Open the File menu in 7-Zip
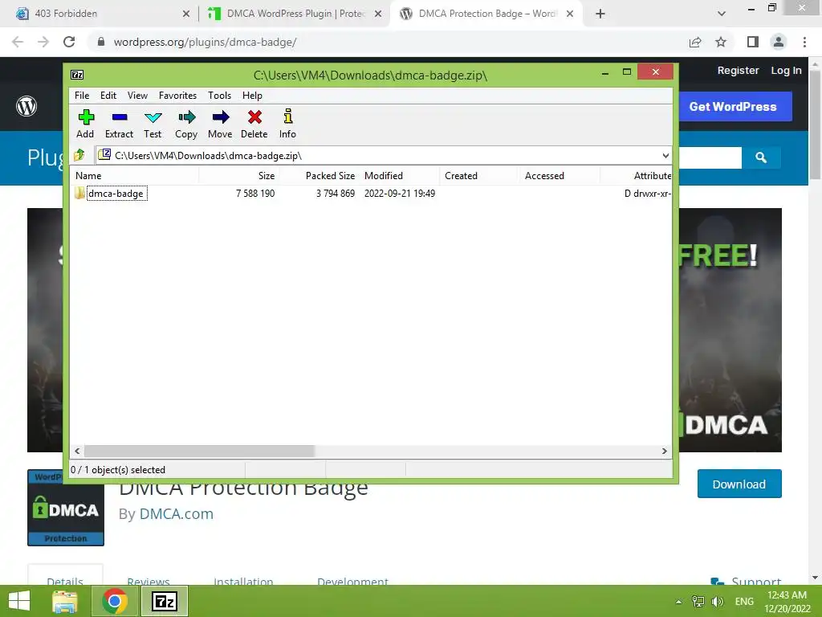This screenshot has height=617, width=822. (x=82, y=96)
